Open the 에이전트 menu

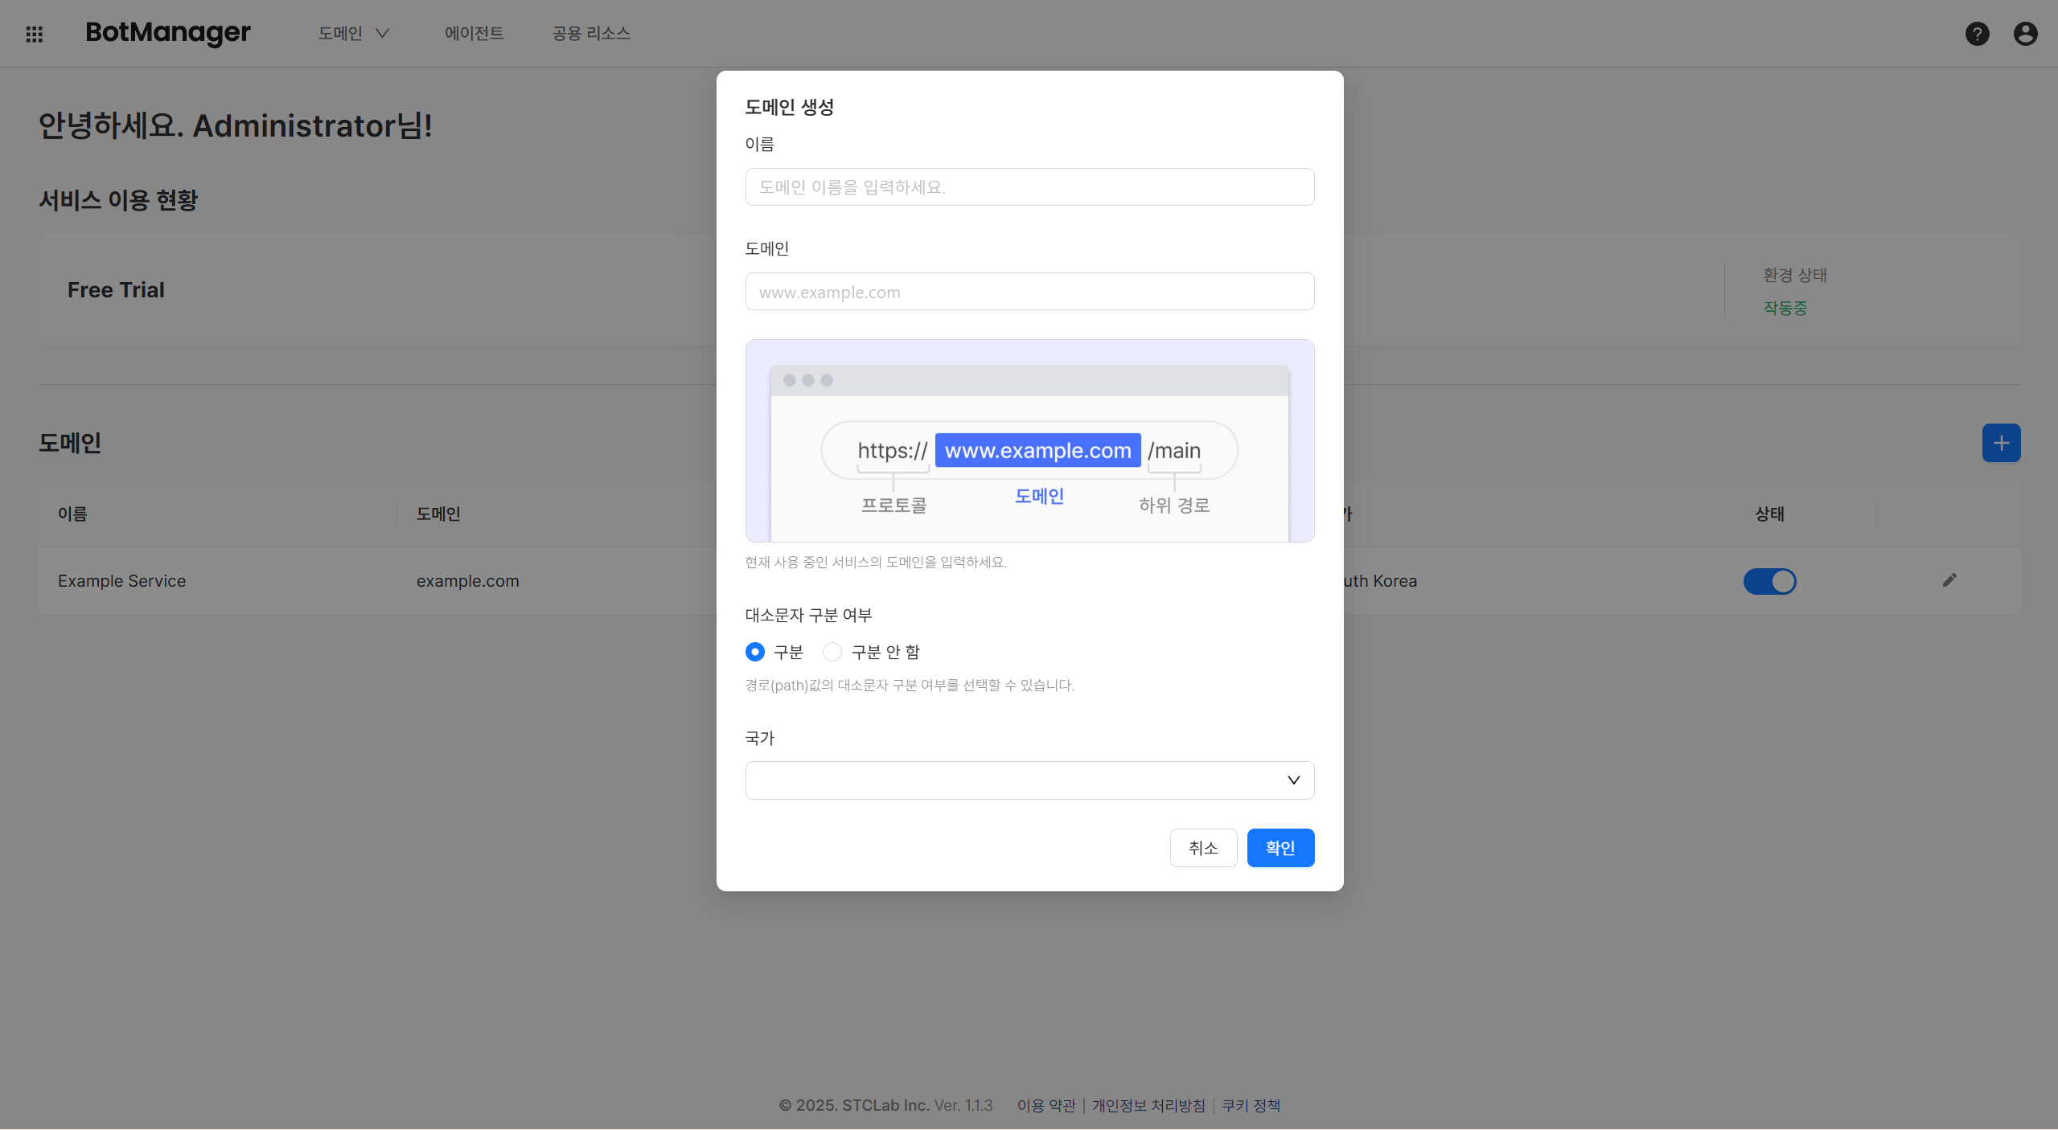point(474,33)
